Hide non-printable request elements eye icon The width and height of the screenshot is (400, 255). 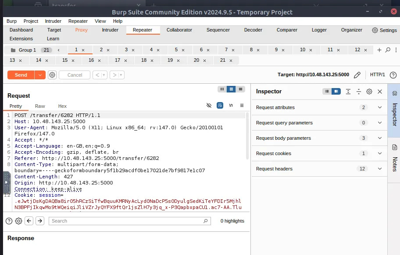click(x=209, y=105)
